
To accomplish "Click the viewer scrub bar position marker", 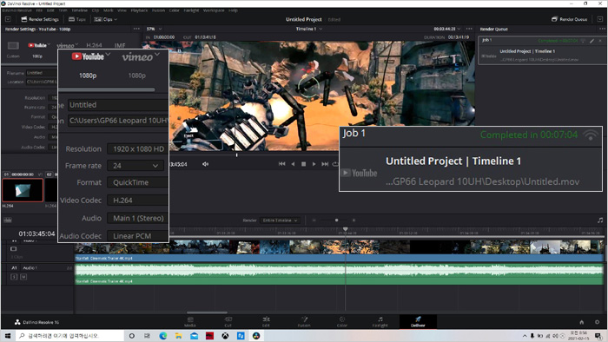I will pyautogui.click(x=236, y=155).
